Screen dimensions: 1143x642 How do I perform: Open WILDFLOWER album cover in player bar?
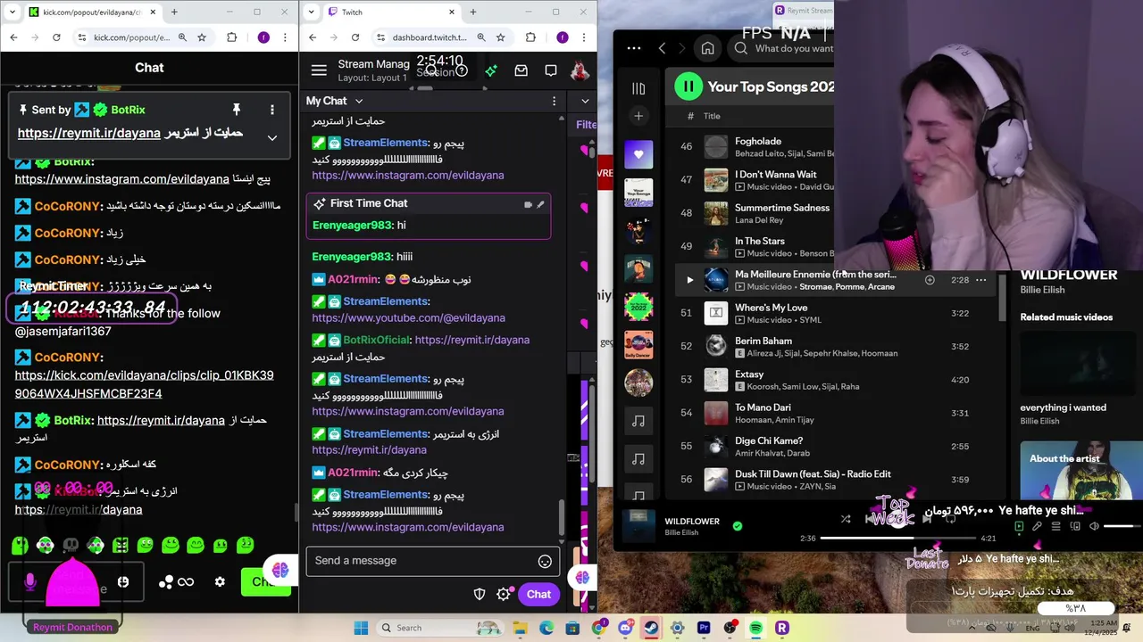[x=638, y=526]
